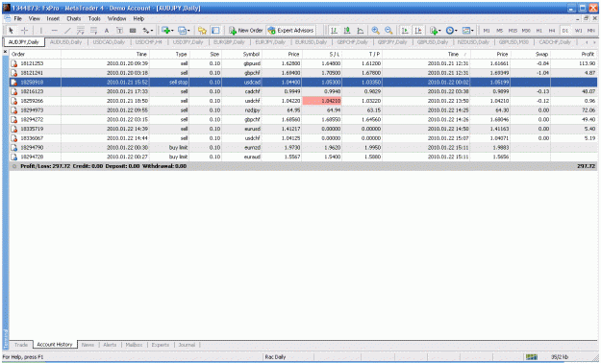Switch to the MN timeframe
Image resolution: width=601 pixels, height=363 pixels.
pos(591,31)
